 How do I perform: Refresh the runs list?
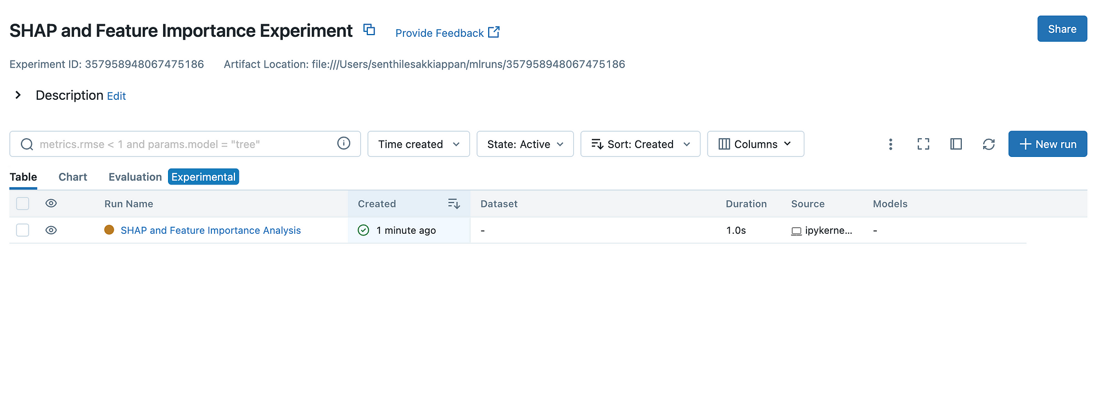coord(989,144)
